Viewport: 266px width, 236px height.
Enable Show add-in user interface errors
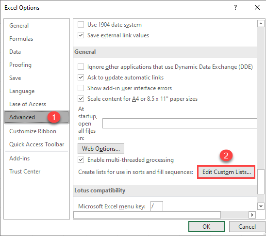81,88
